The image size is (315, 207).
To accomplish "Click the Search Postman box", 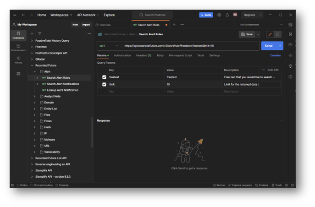I will coord(153,15).
